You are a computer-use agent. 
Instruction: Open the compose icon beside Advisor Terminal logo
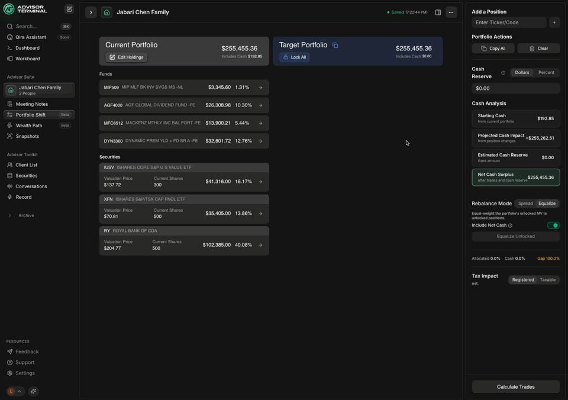pos(69,9)
